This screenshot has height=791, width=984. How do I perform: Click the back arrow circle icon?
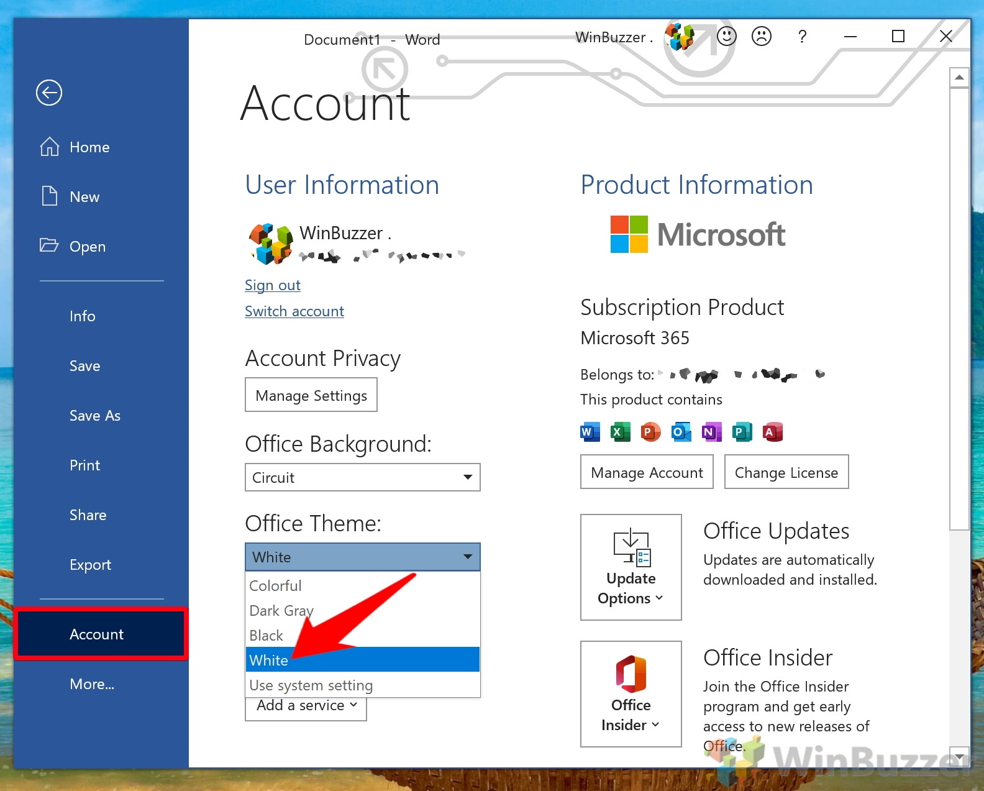tap(49, 93)
